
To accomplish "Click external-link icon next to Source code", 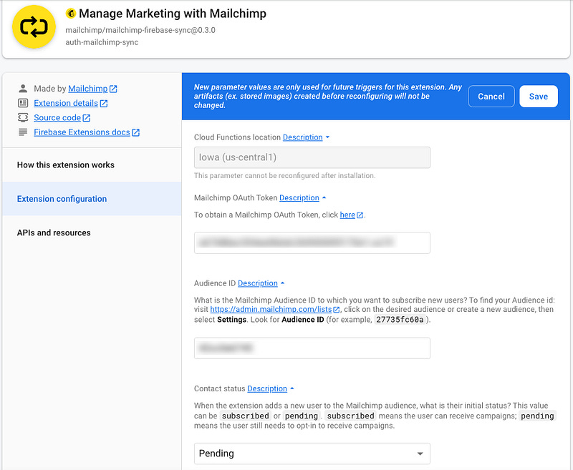I will [86, 118].
